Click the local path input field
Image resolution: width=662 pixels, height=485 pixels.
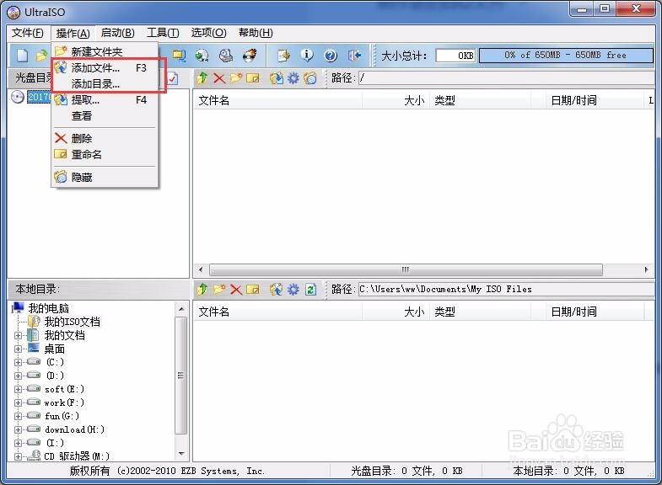pyautogui.click(x=506, y=290)
